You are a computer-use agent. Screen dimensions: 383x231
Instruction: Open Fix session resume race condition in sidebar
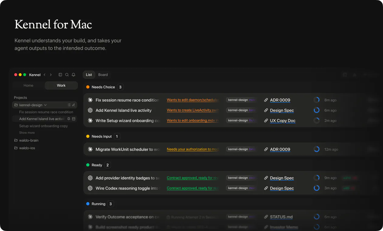pos(46,112)
